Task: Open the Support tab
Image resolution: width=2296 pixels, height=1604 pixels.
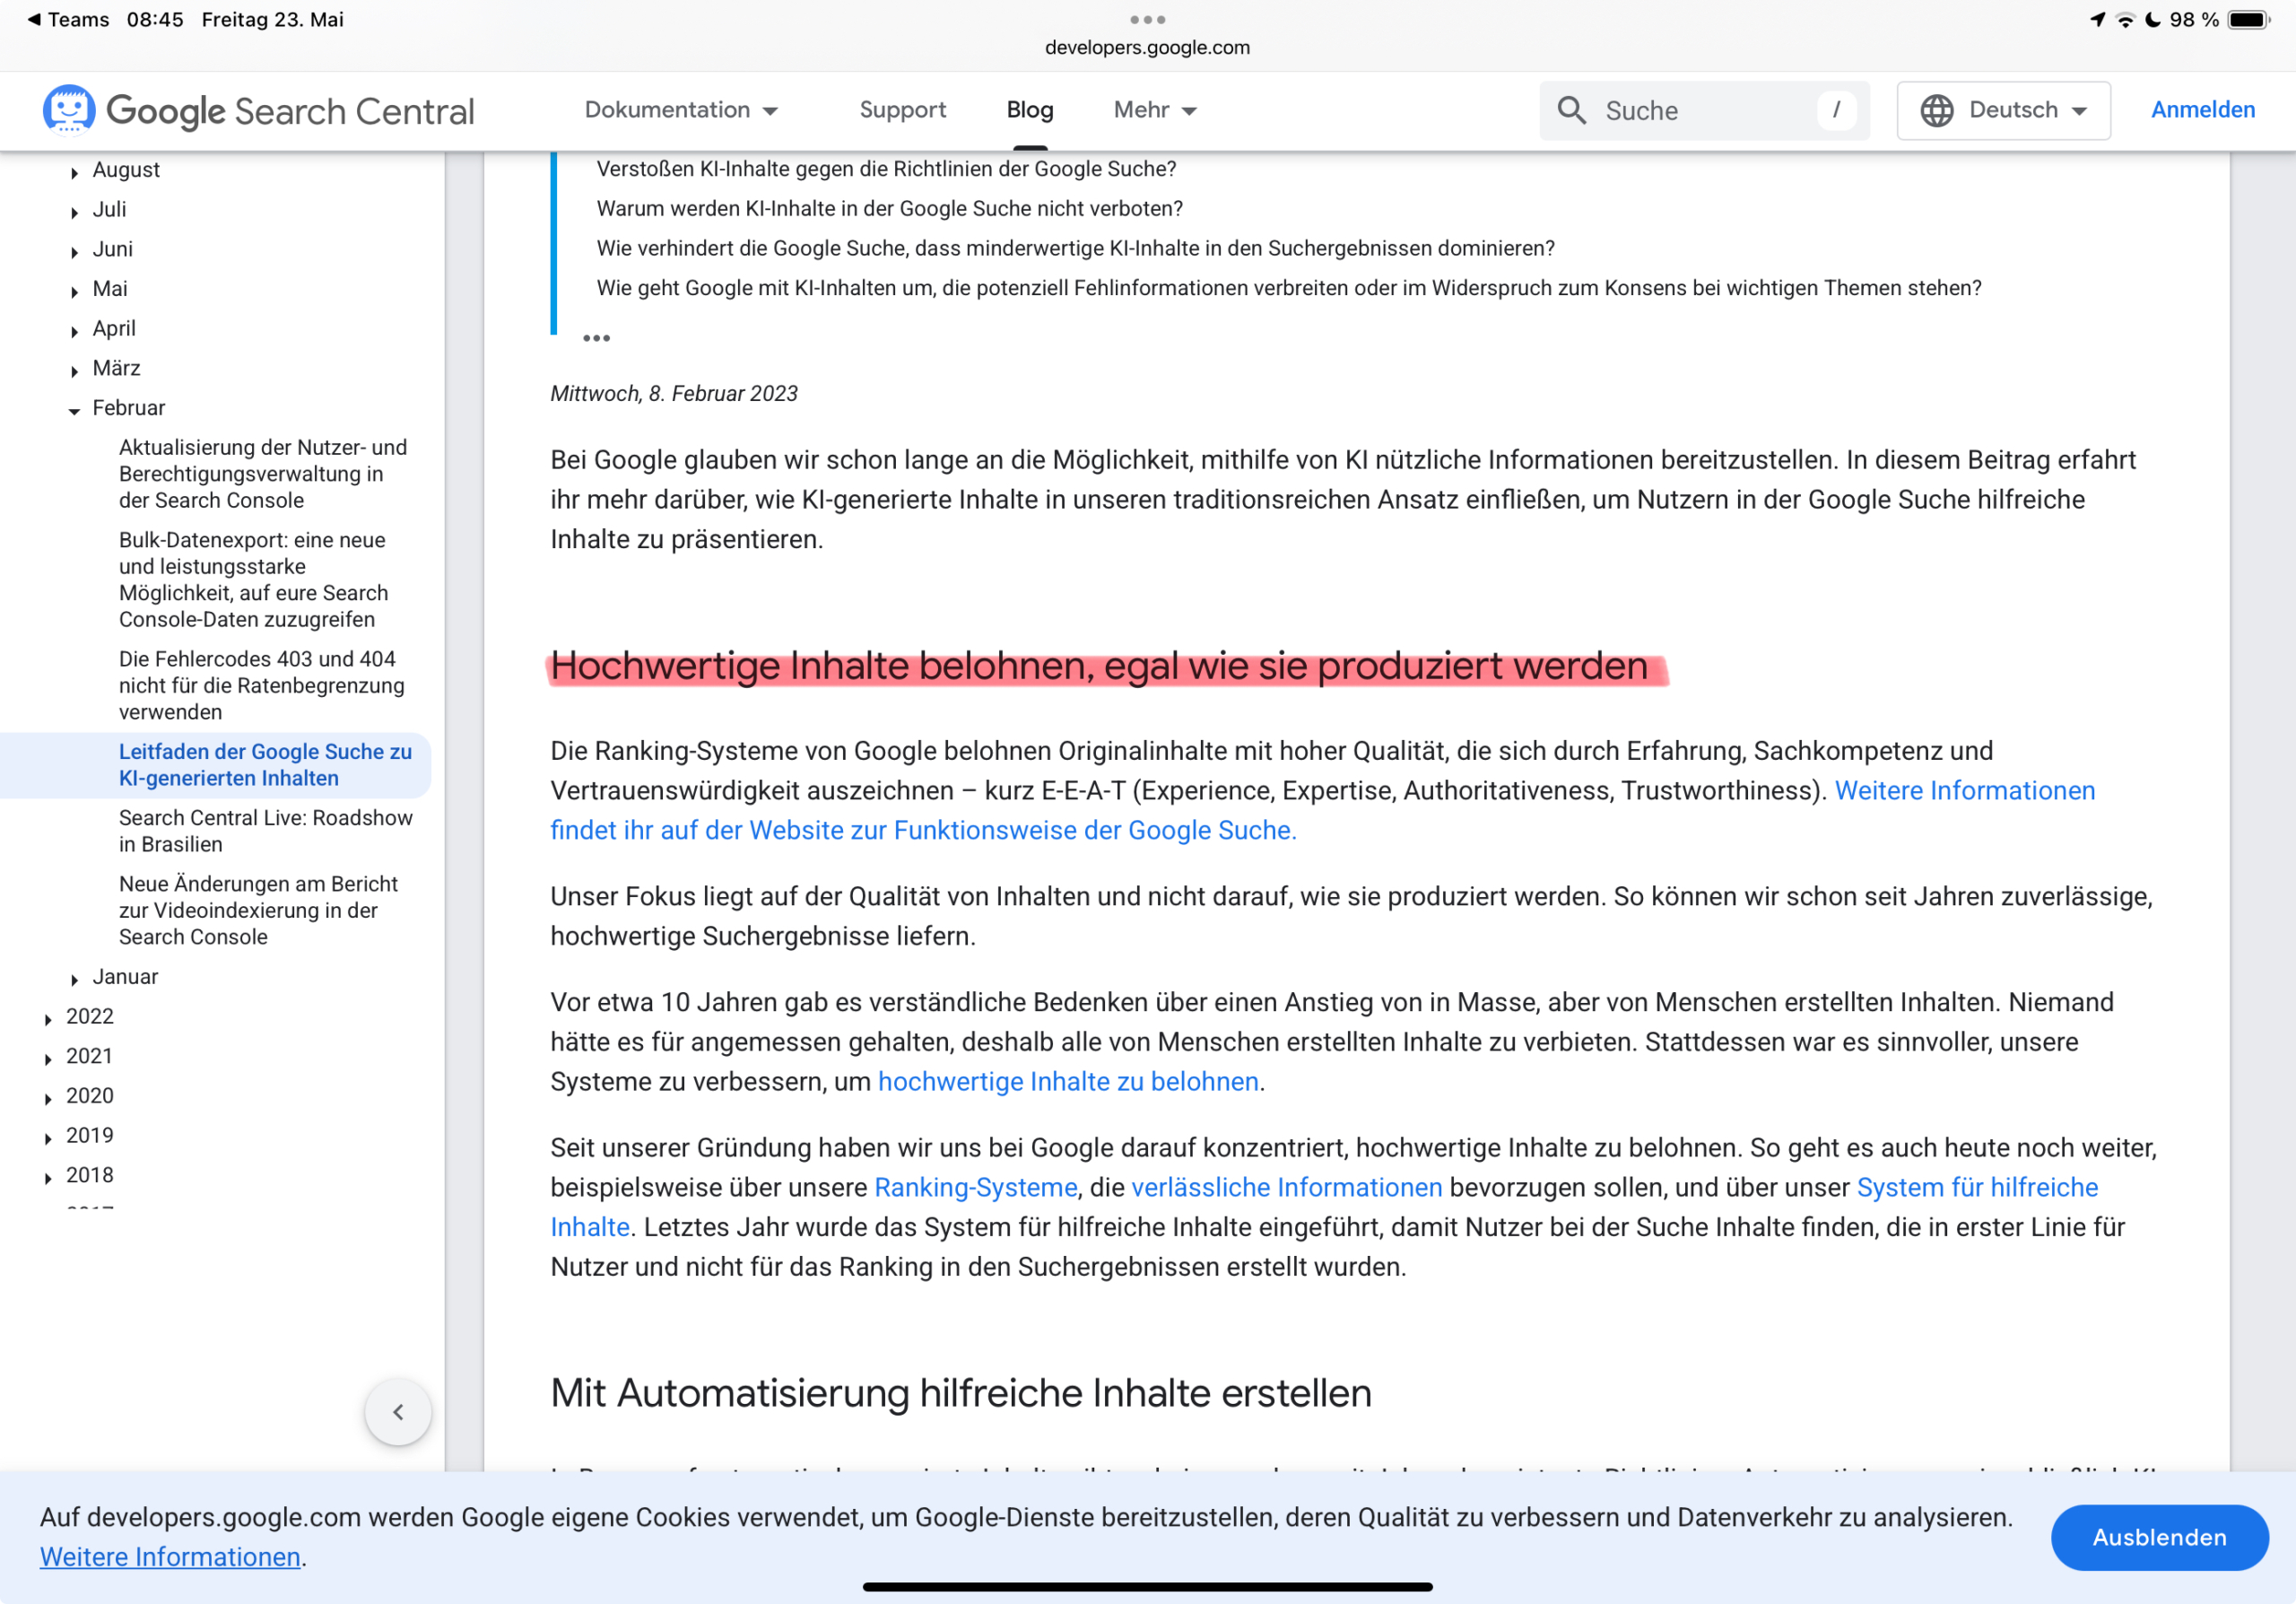Action: coord(902,110)
